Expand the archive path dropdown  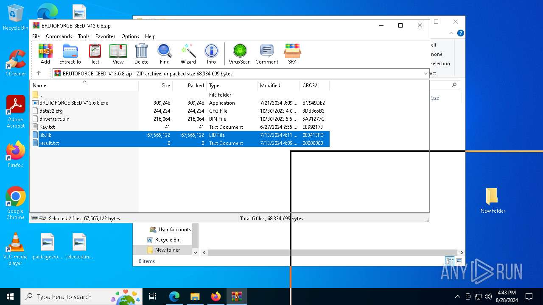tap(425, 74)
